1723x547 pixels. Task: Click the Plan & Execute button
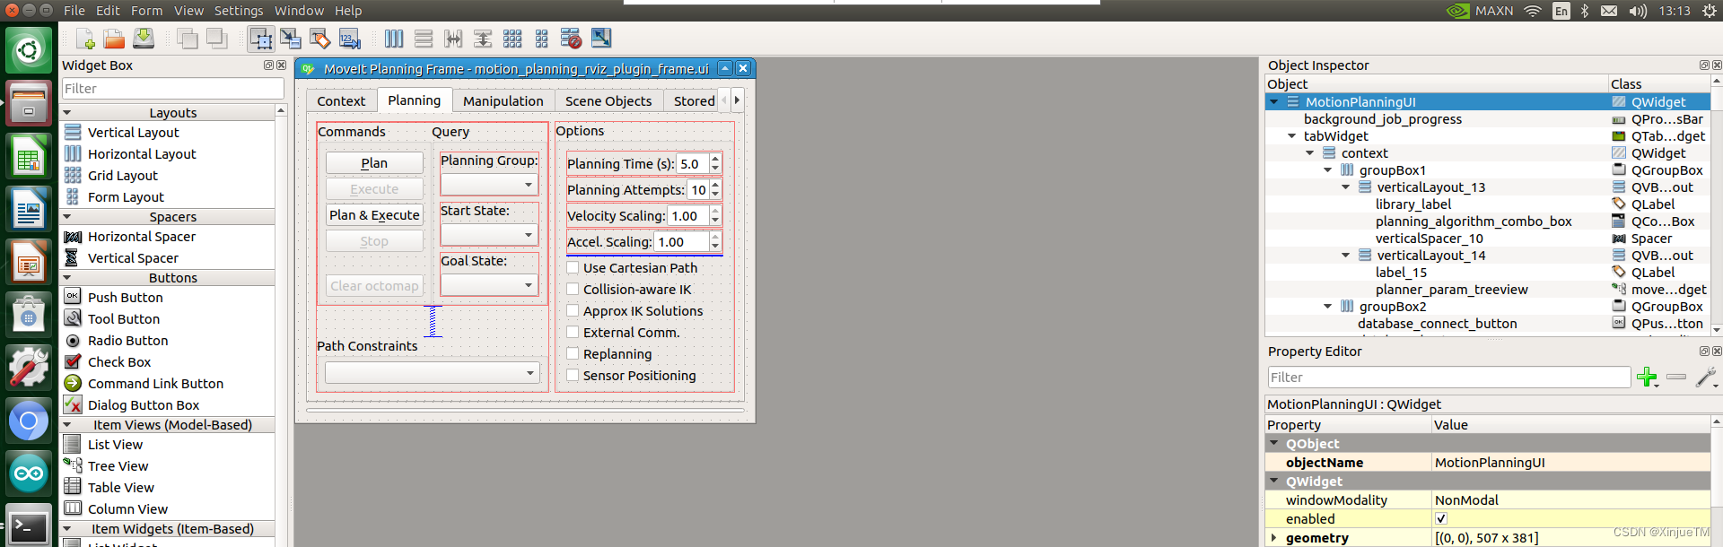coord(374,215)
